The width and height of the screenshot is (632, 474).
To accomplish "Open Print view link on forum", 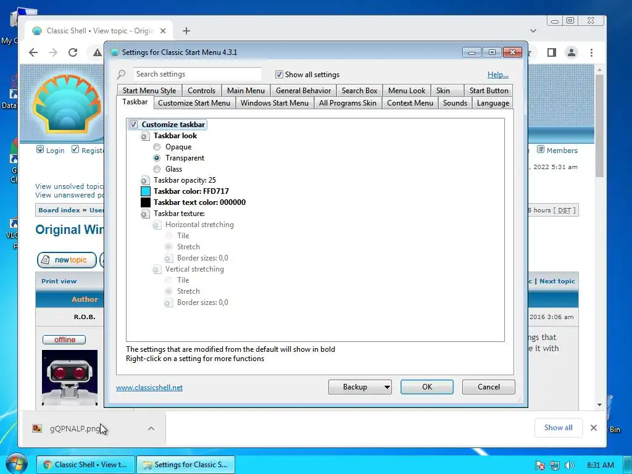I will pyautogui.click(x=59, y=281).
